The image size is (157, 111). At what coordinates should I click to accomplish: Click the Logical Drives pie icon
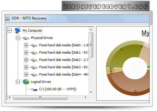pos(26,82)
